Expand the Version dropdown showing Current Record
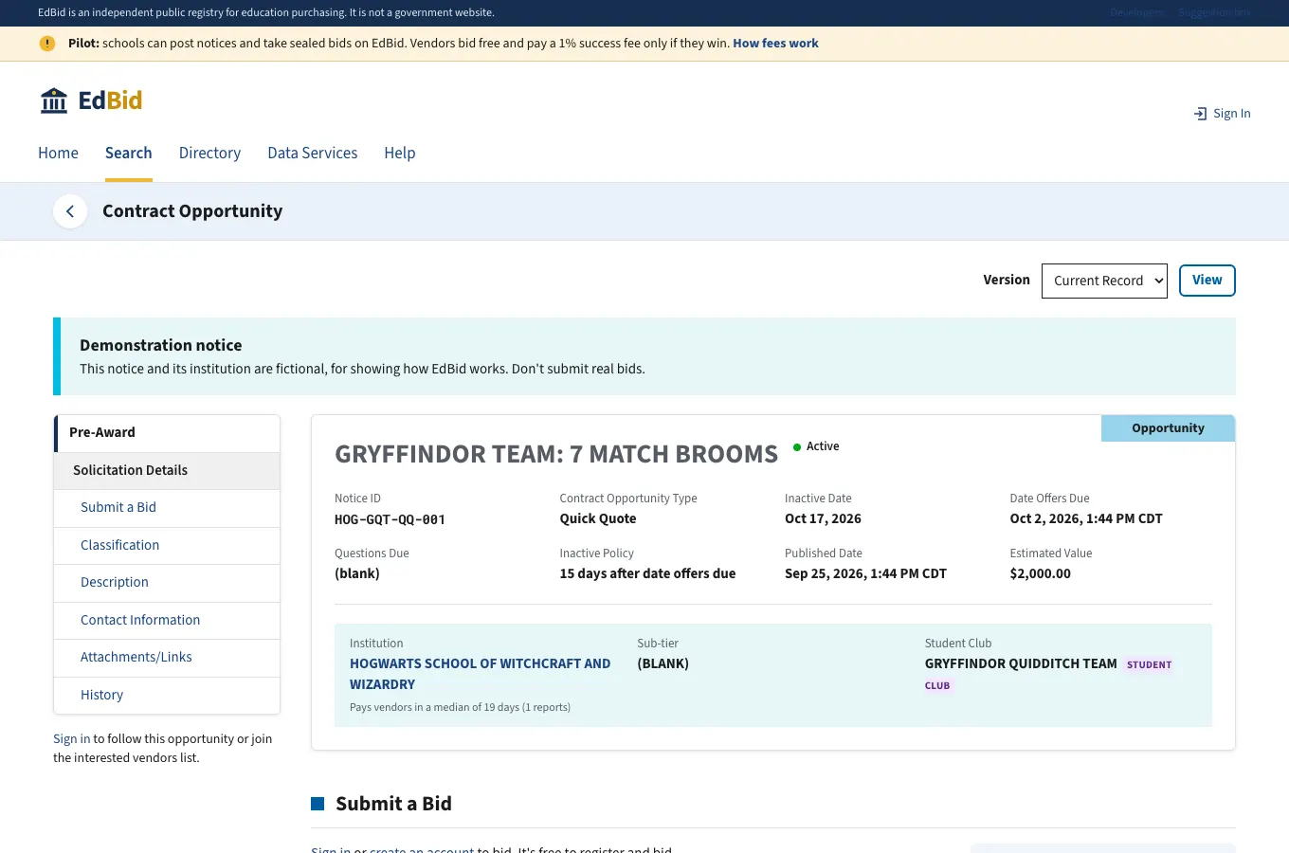The width and height of the screenshot is (1289, 853). pos(1104,281)
